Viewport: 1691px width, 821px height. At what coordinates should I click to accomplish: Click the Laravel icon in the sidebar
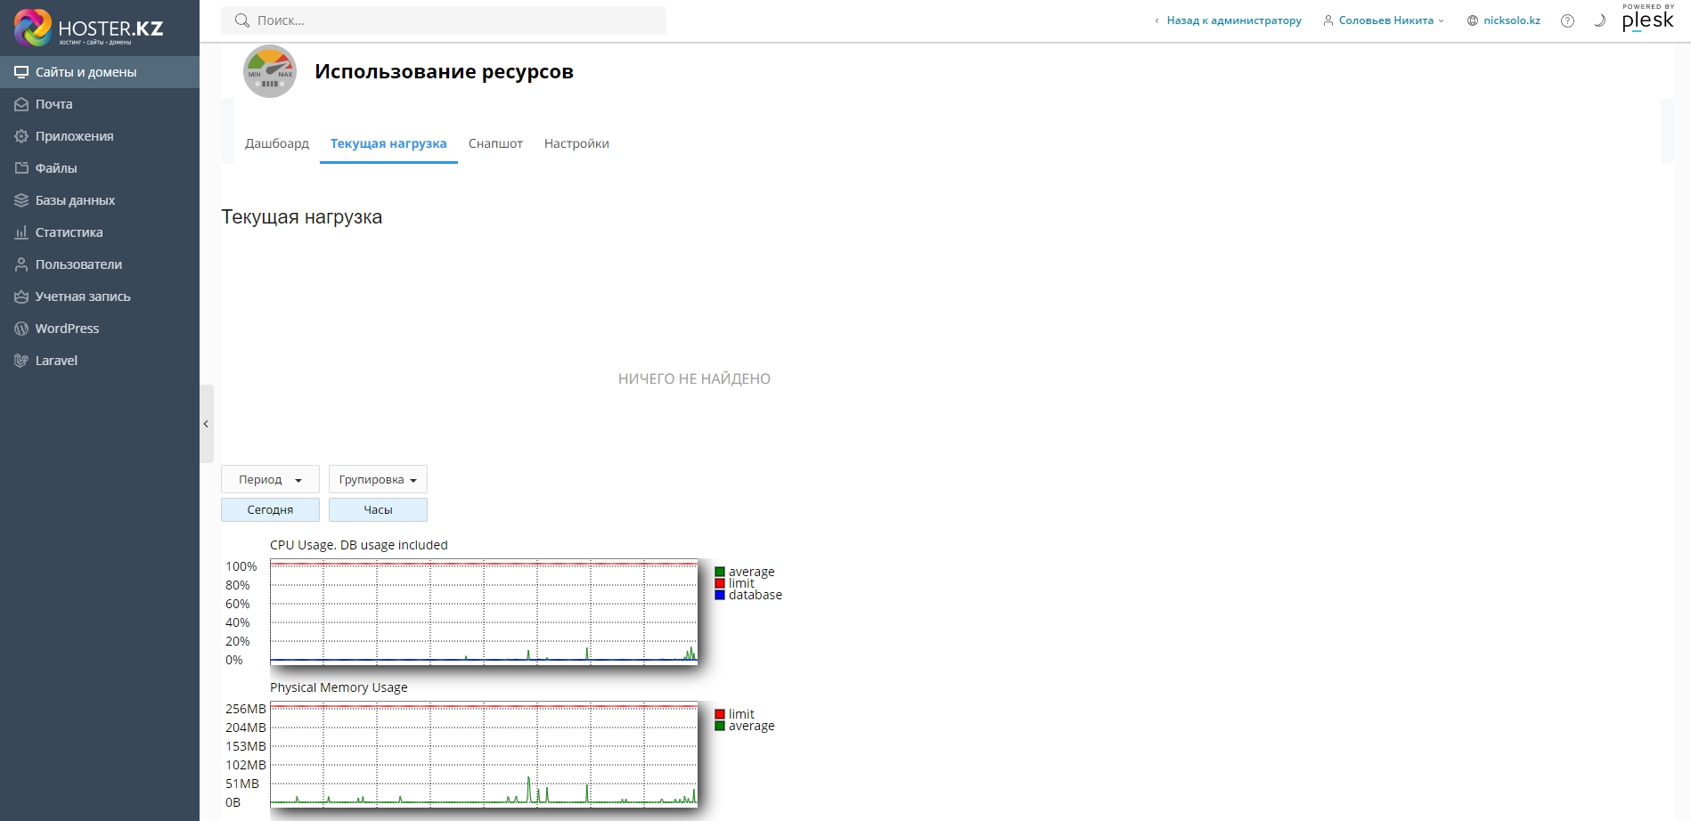[21, 361]
